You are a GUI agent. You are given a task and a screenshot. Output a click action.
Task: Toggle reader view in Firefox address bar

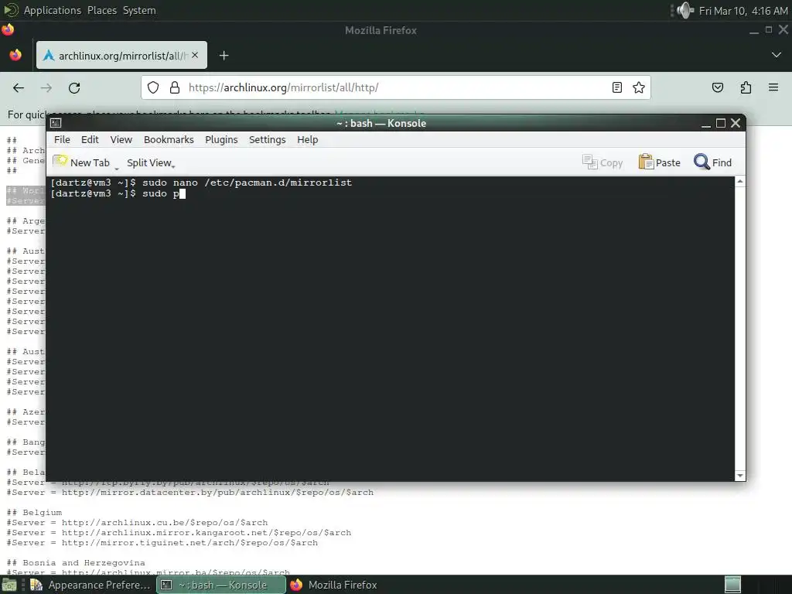[616, 87]
